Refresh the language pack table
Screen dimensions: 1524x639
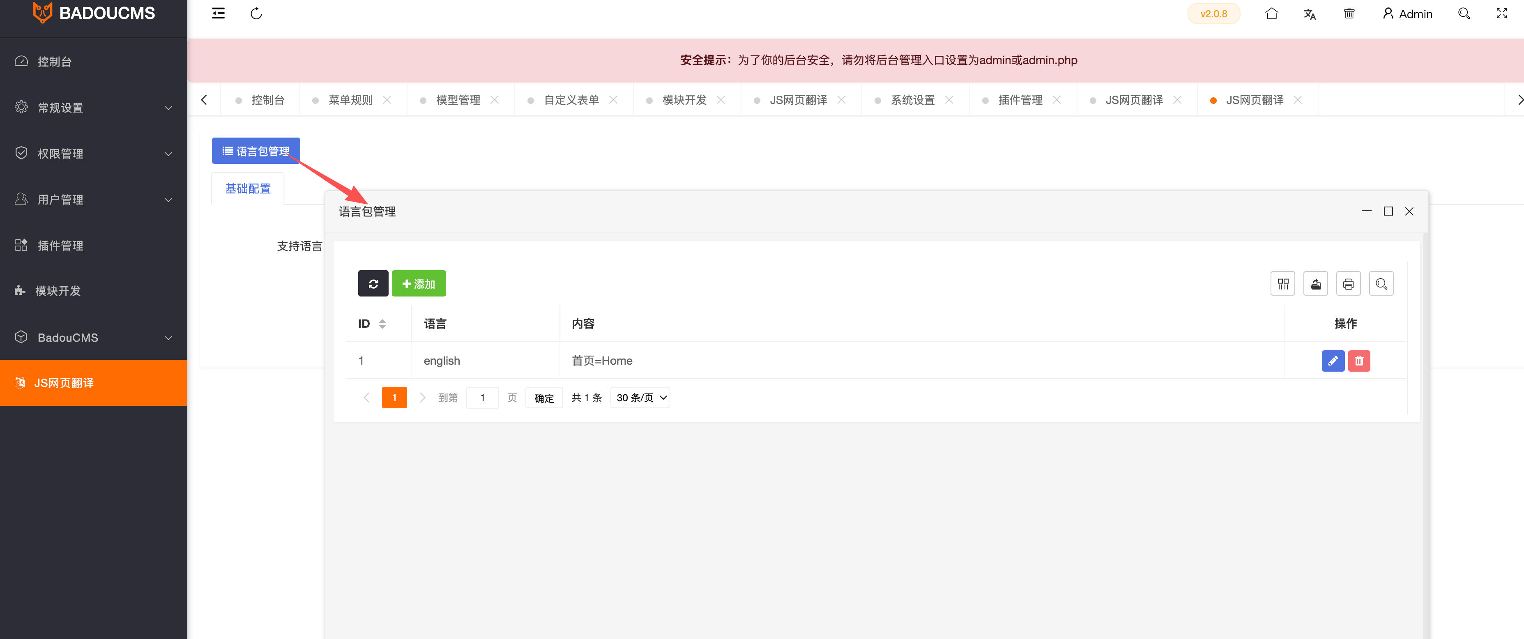pyautogui.click(x=373, y=284)
